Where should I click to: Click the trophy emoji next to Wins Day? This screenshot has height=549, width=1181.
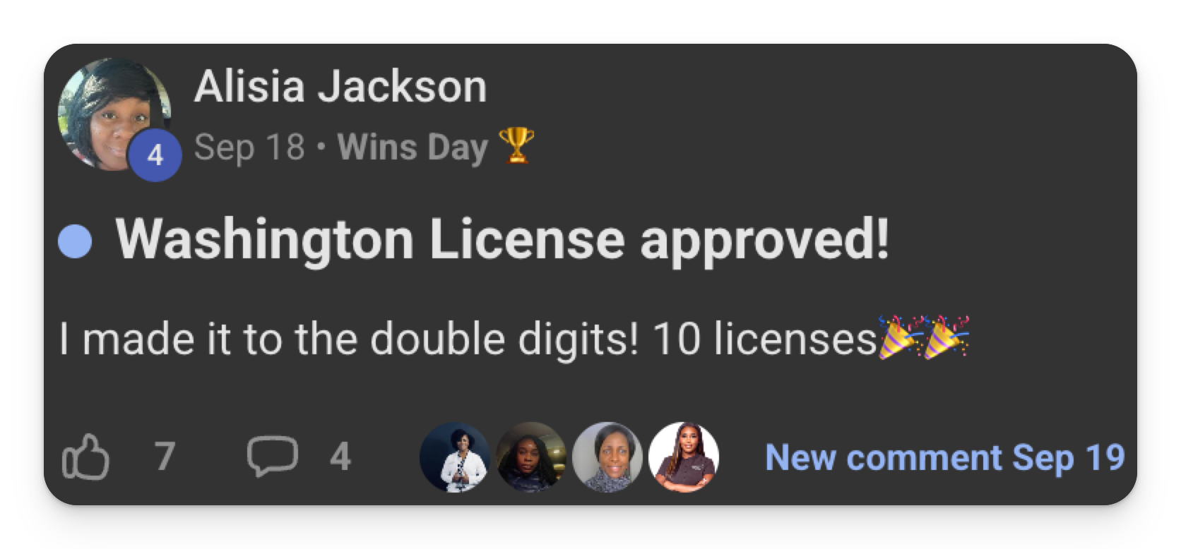pos(516,146)
